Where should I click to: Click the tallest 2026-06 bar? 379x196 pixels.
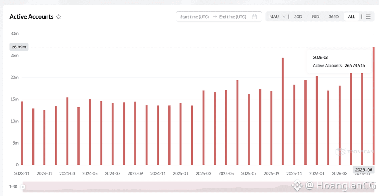[x=374, y=106]
